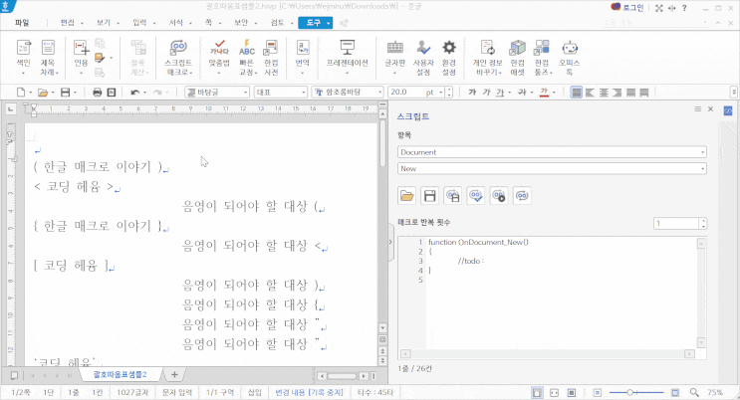
Task: Select the 괄호따옴표샘플2 document tab
Action: [x=120, y=374]
